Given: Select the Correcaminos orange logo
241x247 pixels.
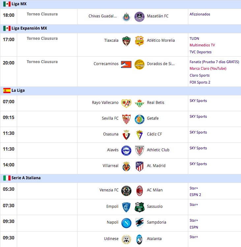Looking at the screenshot, I should click(x=126, y=64).
